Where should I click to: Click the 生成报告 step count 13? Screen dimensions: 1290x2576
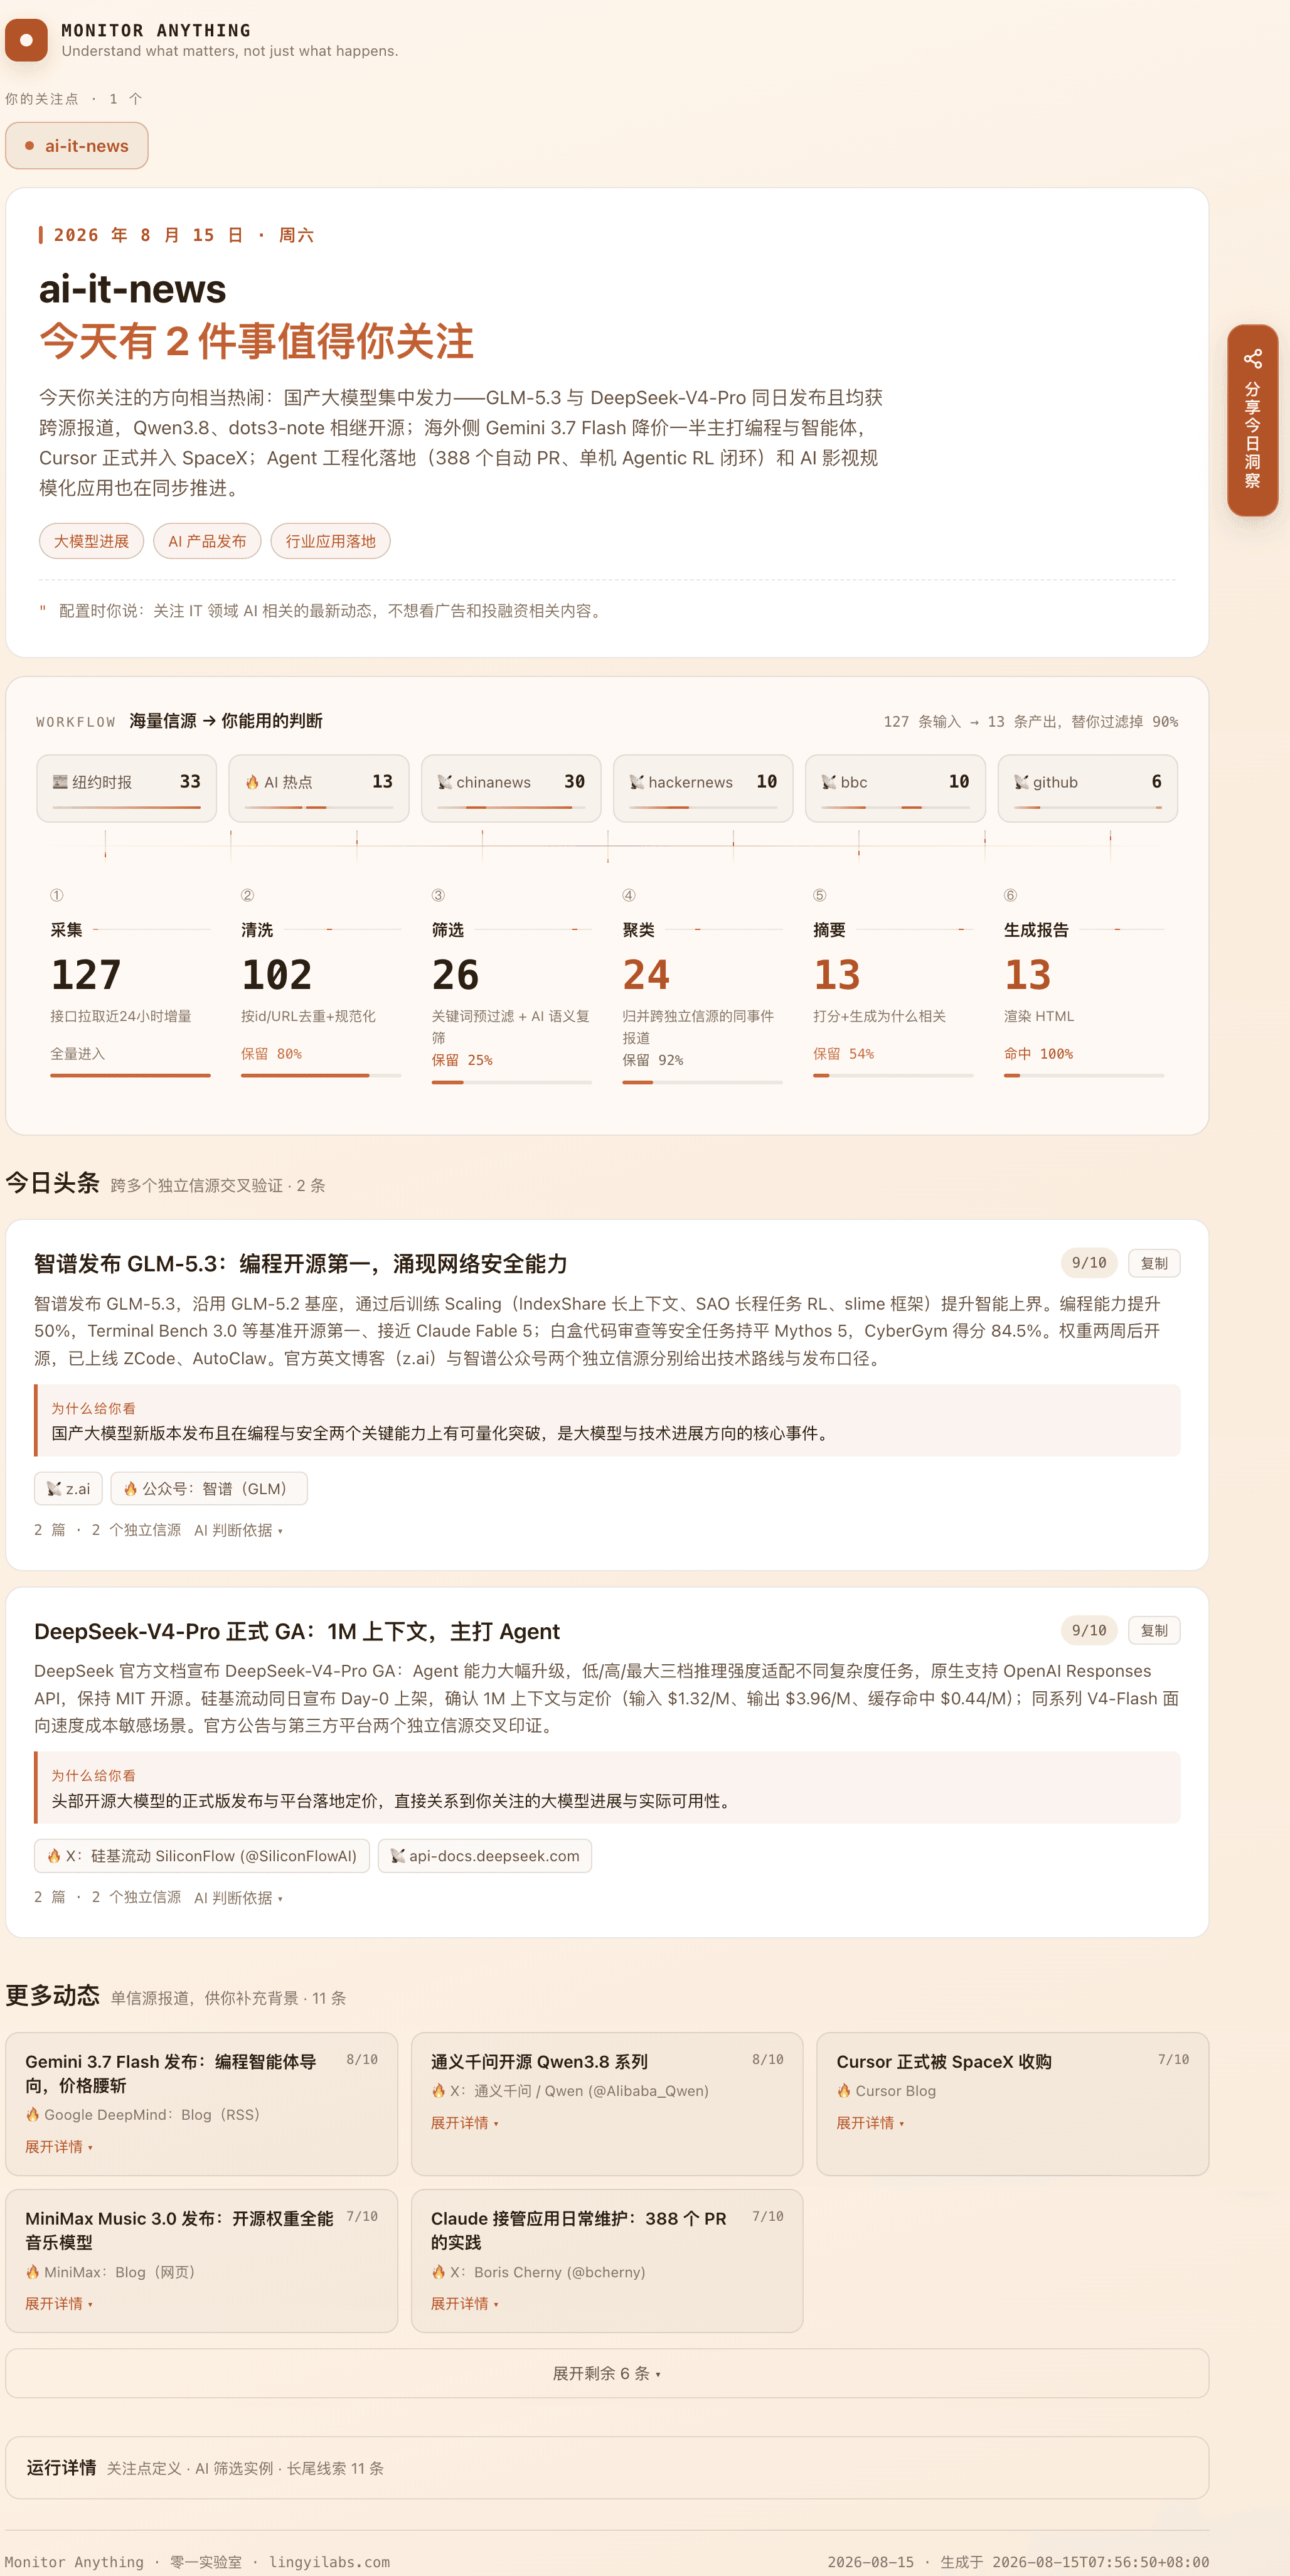click(1028, 975)
